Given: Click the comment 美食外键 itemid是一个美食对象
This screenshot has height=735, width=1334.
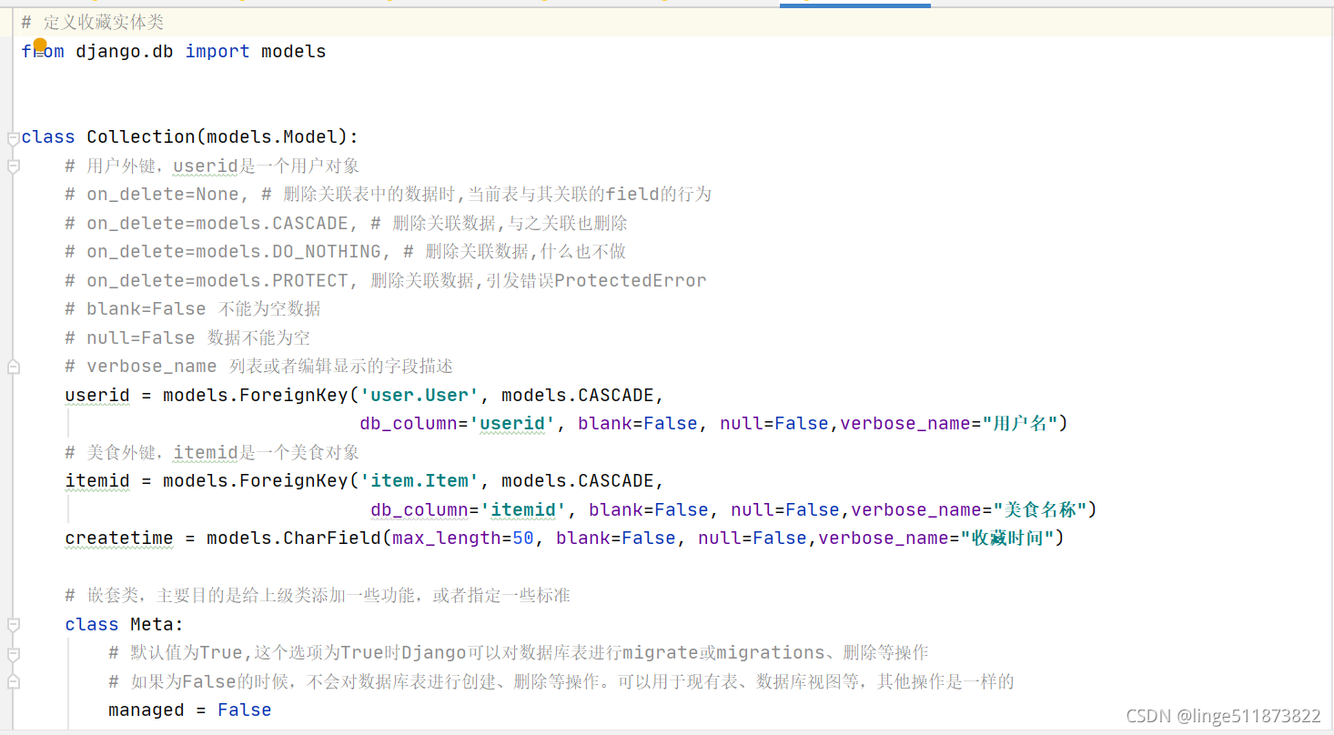Looking at the screenshot, I should coord(213,453).
